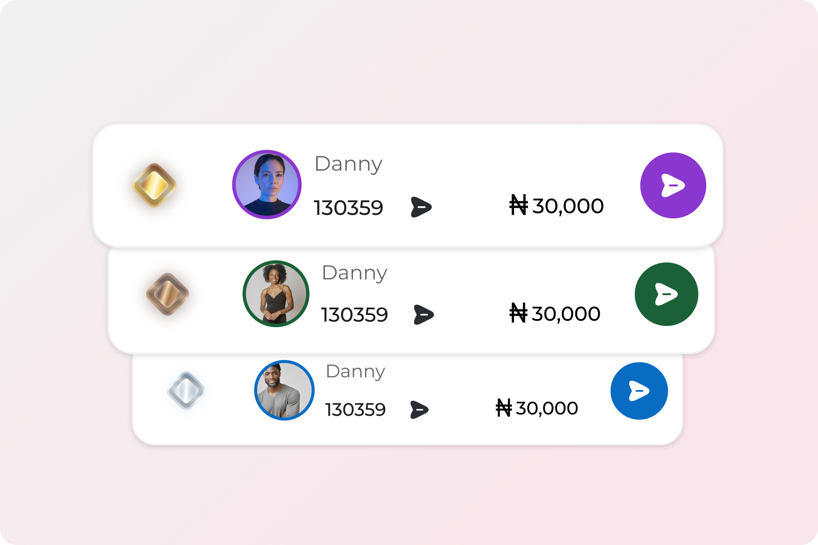Select the name Danny in the bottom card
The width and height of the screenshot is (818, 545).
(355, 371)
